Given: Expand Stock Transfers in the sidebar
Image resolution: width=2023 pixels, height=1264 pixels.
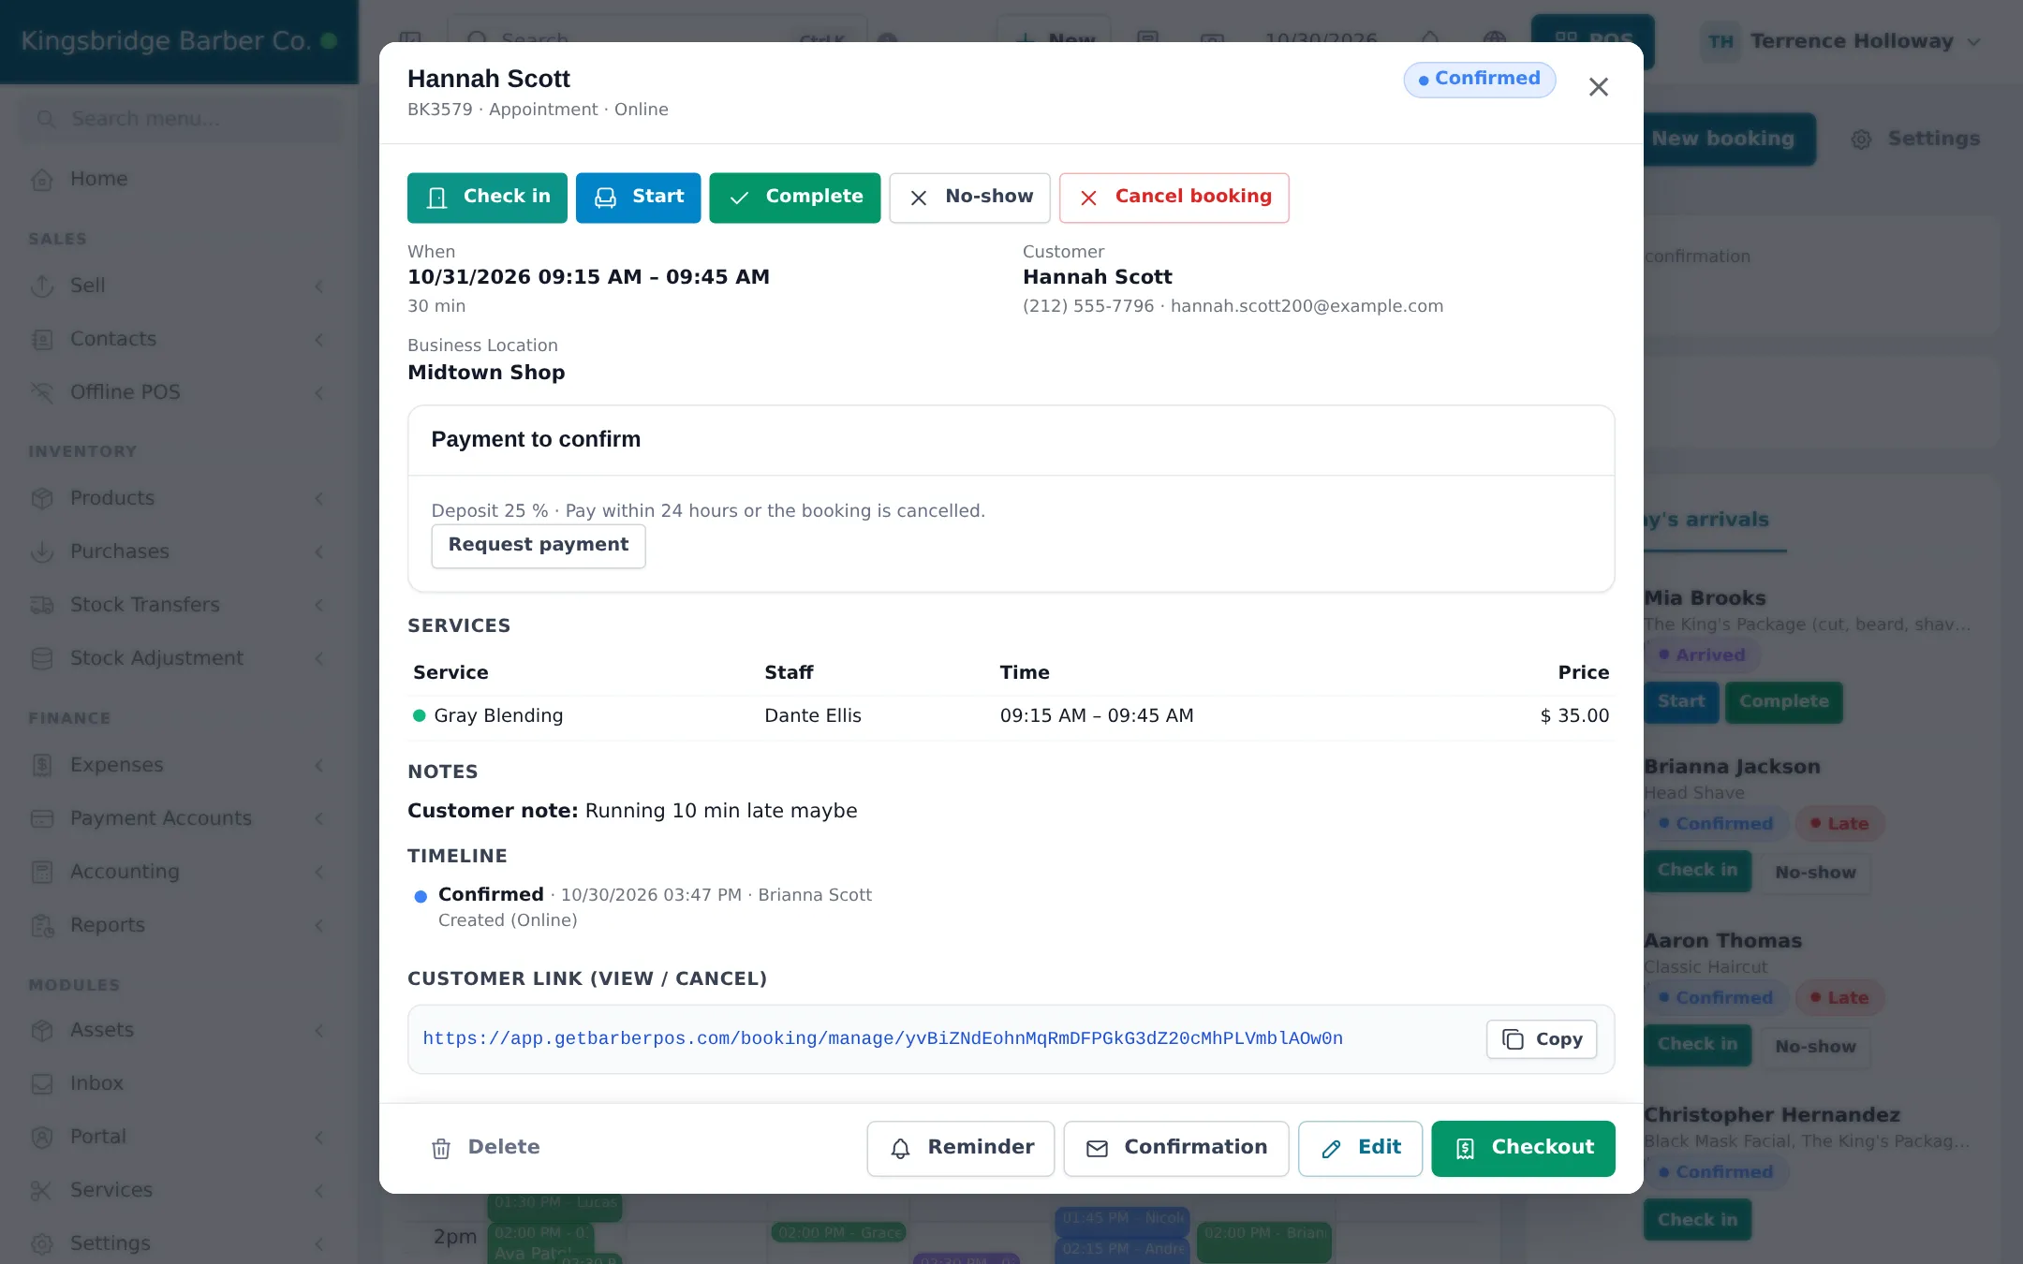Looking at the screenshot, I should tap(179, 605).
